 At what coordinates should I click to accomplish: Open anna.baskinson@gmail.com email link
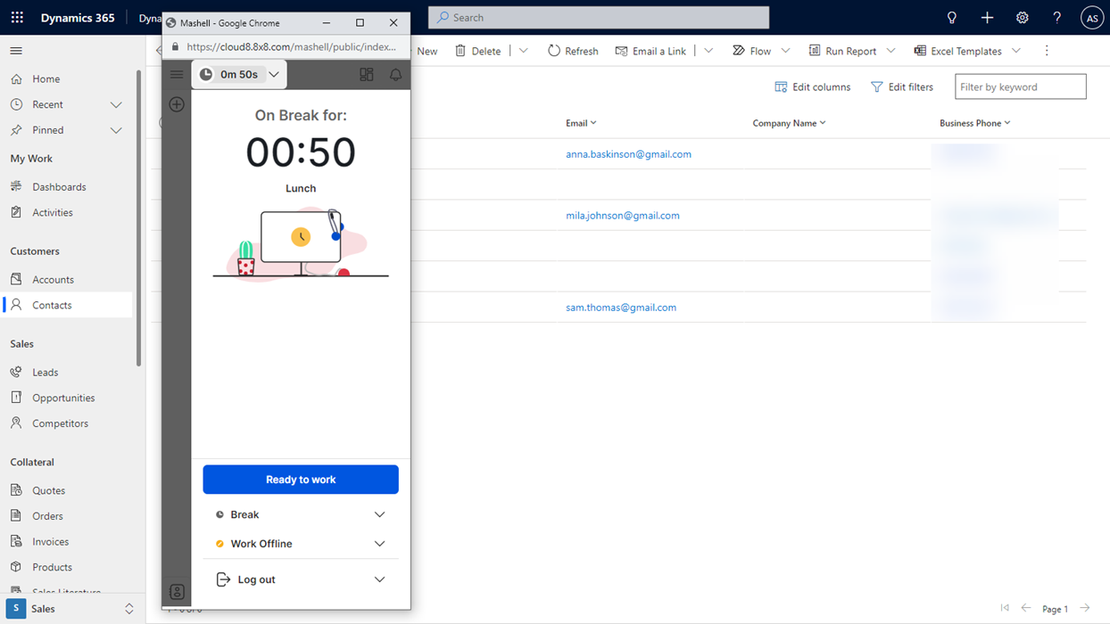[628, 153]
